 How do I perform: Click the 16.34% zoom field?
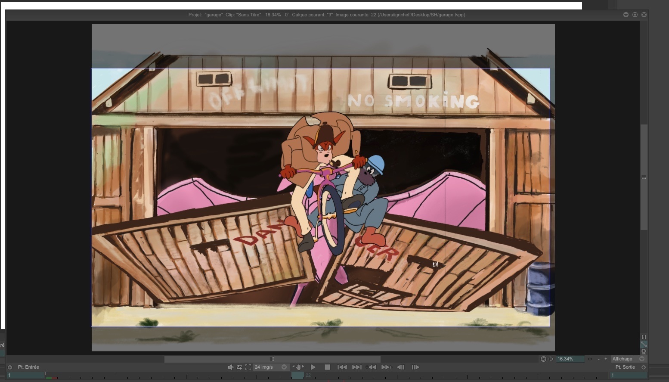(570, 359)
